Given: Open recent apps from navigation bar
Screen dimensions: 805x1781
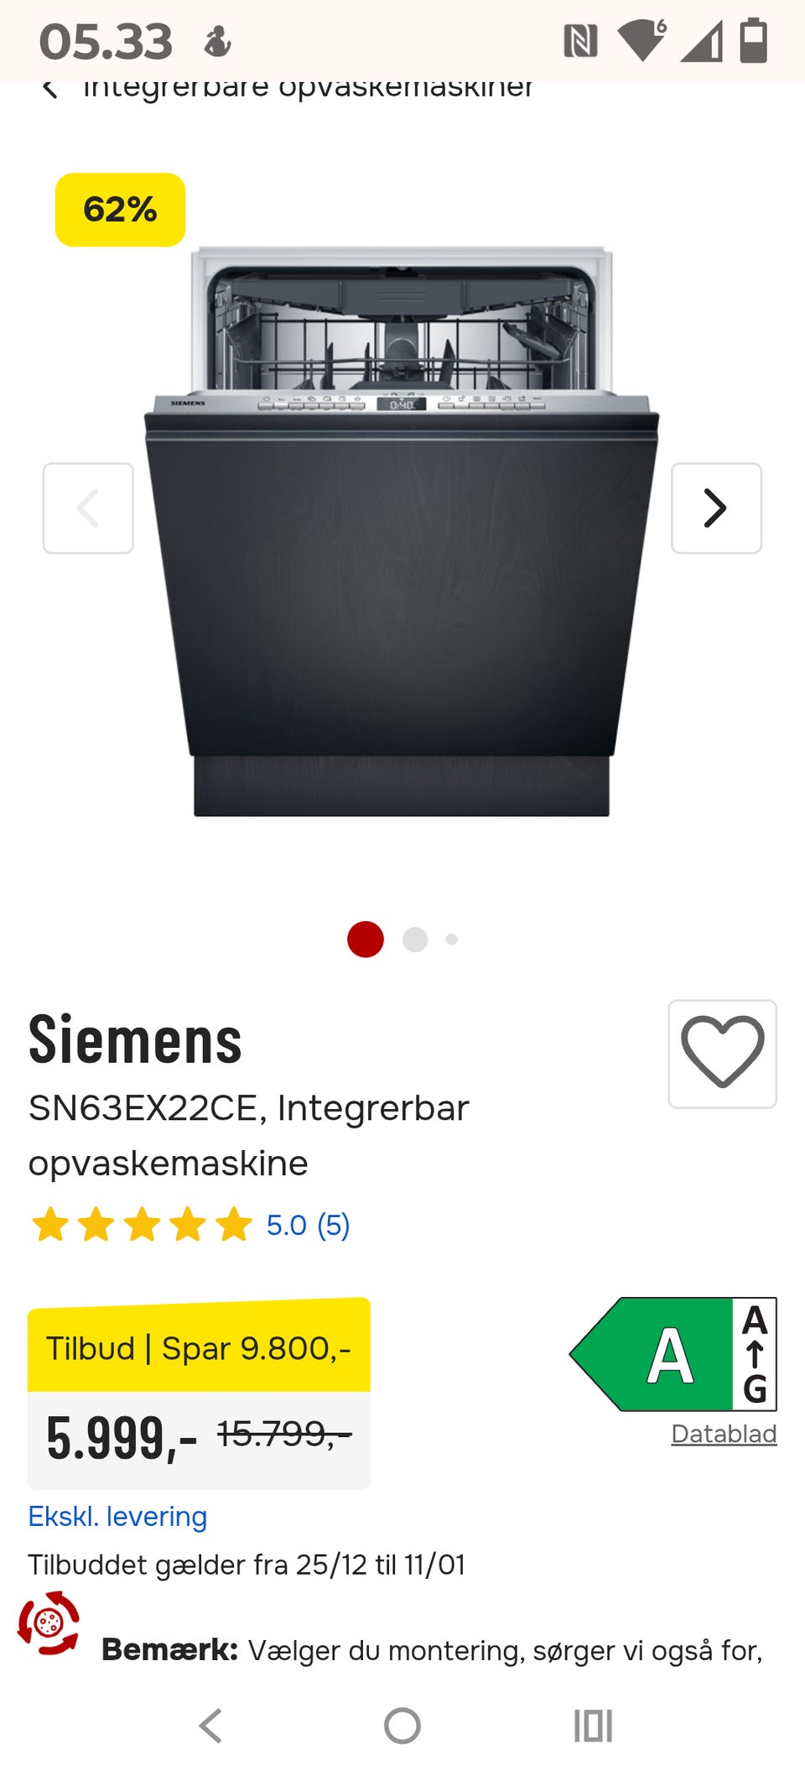Looking at the screenshot, I should (x=594, y=1726).
